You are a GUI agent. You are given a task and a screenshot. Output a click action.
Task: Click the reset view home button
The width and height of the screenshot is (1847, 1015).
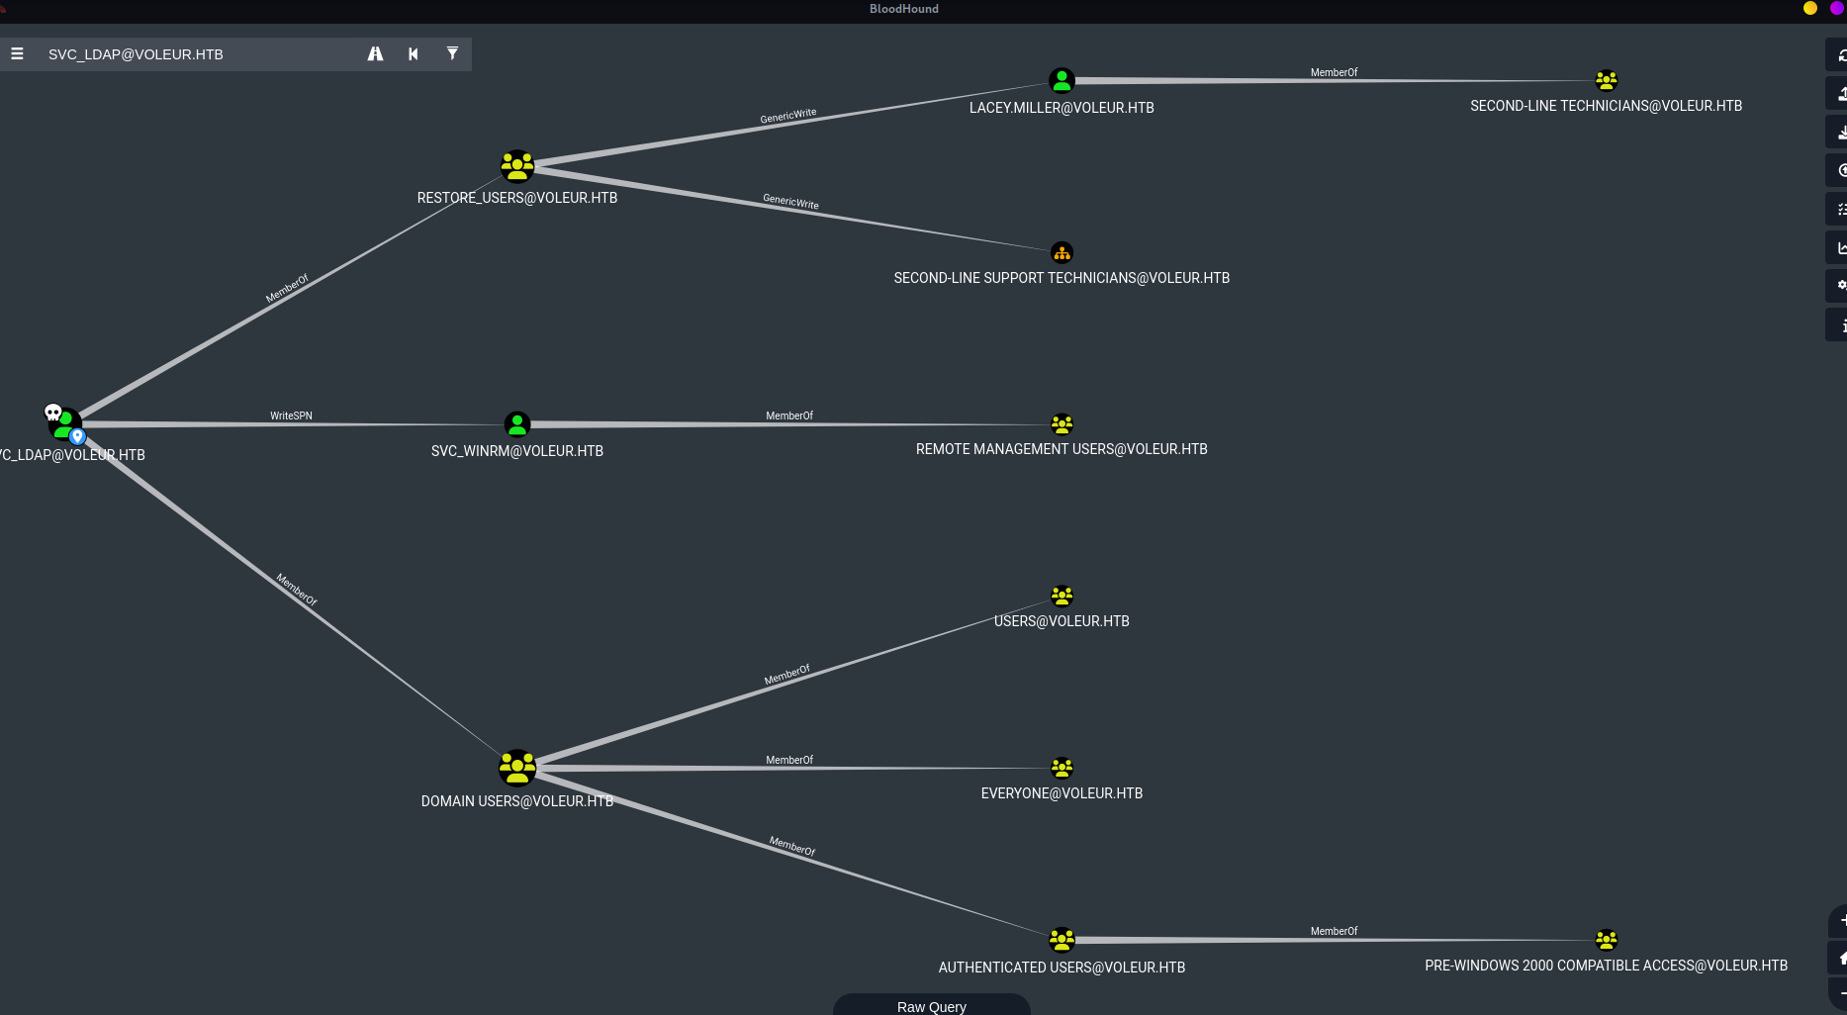1839,958
